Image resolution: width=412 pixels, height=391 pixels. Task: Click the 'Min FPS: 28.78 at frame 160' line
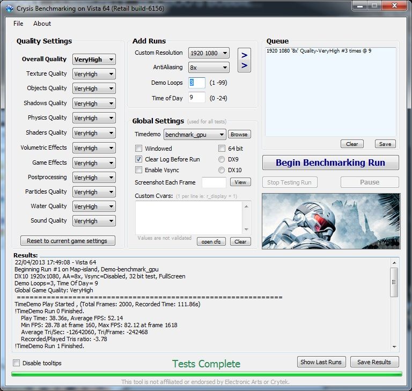pos(99,325)
